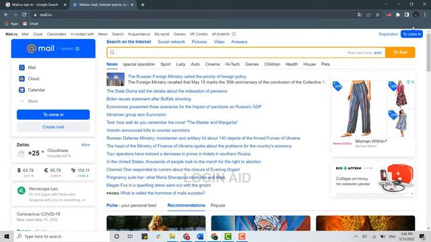Click the ad info icon
431x242 pixels.
point(409,82)
